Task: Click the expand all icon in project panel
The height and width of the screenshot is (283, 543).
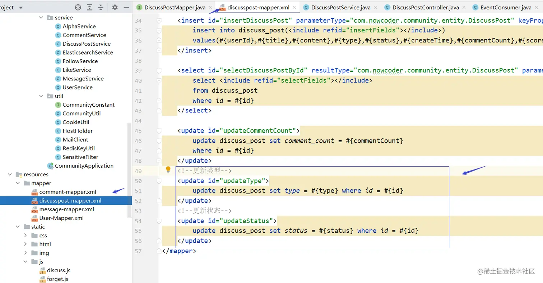Action: coord(89,7)
